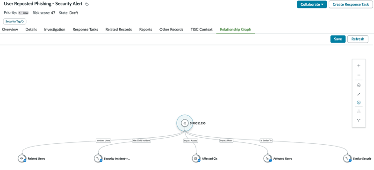
Task: Click the Security Tag chip
Action: [x=15, y=21]
